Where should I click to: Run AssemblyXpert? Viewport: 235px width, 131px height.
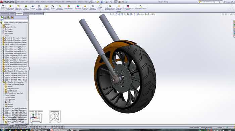(x=69, y=7)
